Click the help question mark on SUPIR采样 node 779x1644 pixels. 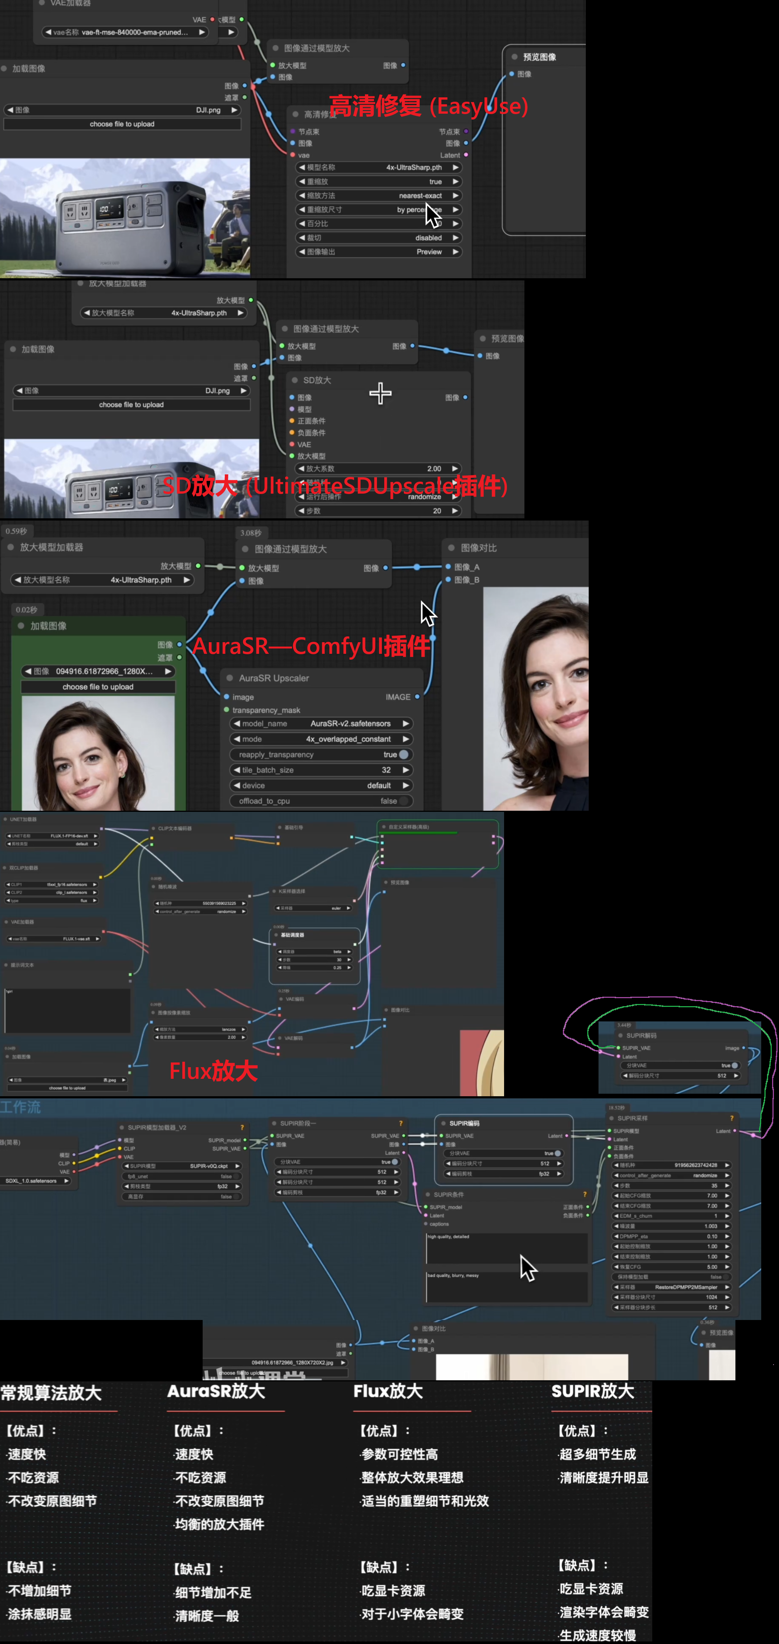731,1118
